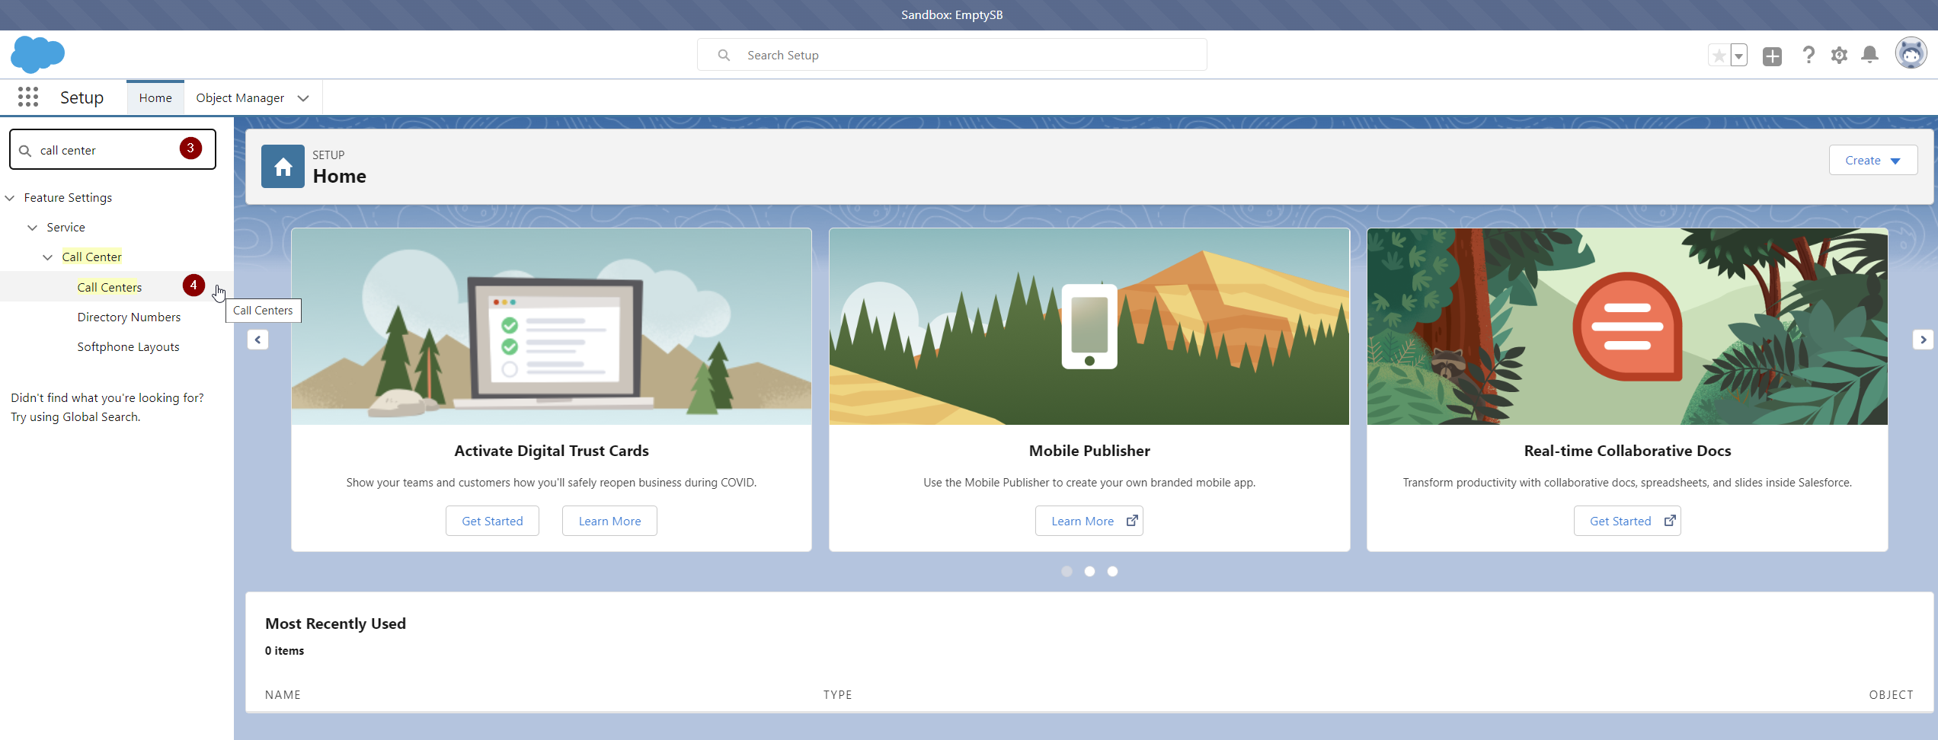Image resolution: width=1938 pixels, height=740 pixels.
Task: Select the second carousel page dot
Action: coord(1089,571)
